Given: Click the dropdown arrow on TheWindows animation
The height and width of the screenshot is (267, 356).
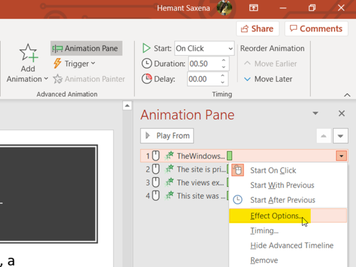Looking at the screenshot, I should pos(341,156).
